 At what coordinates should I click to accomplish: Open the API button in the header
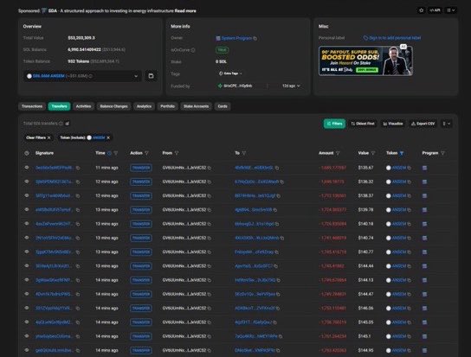pos(435,10)
